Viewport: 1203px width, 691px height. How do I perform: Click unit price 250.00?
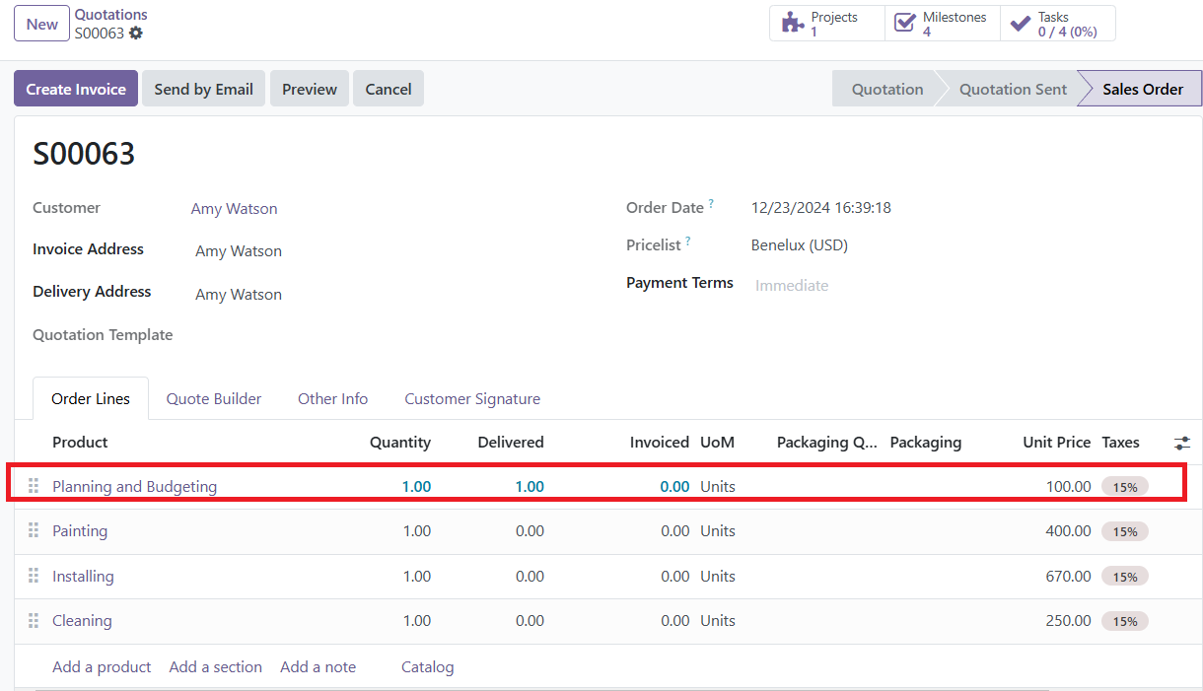click(1068, 620)
